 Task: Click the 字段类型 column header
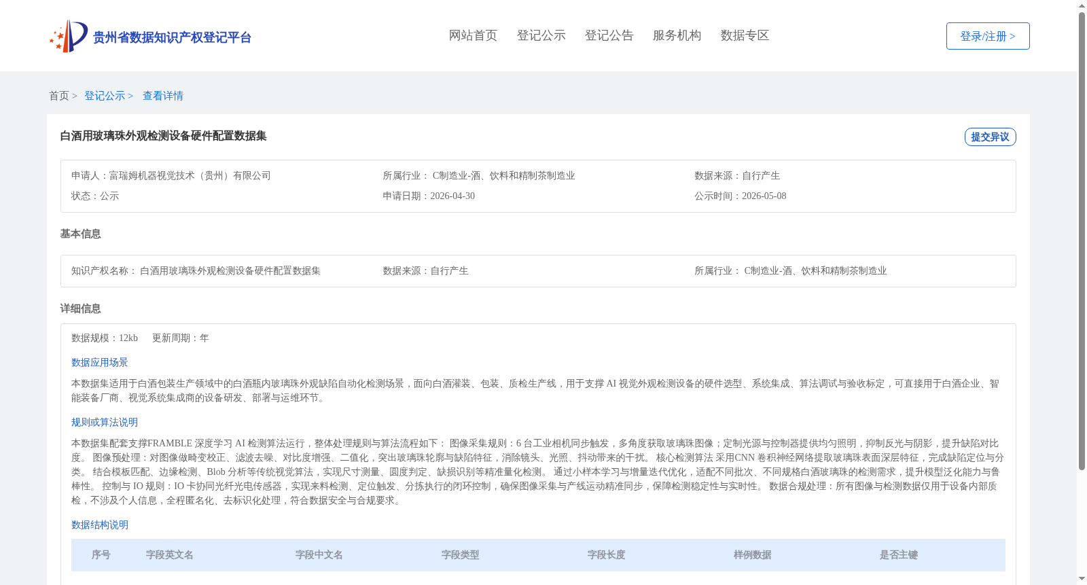(461, 554)
